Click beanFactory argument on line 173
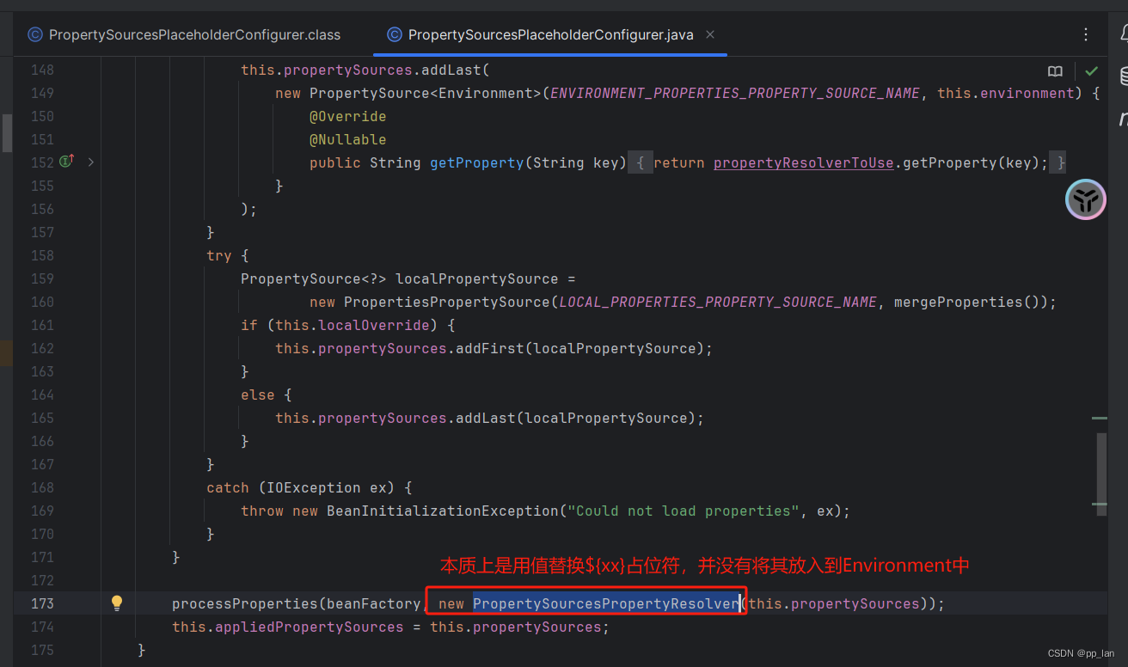The width and height of the screenshot is (1128, 667). (x=374, y=603)
